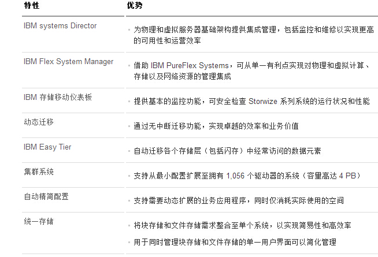
Task: Click the 统一存储 feature label
Action: [39, 221]
